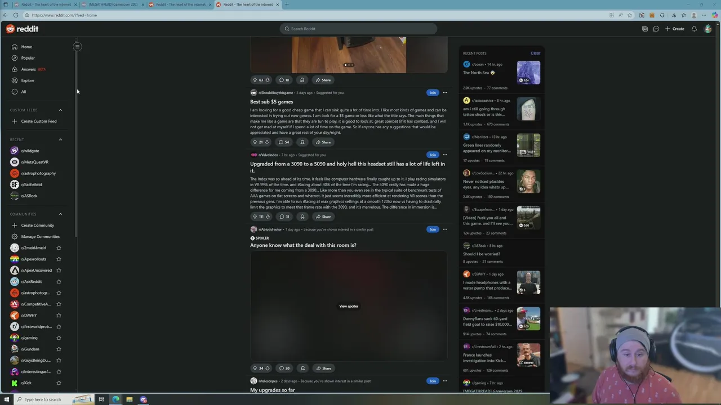This screenshot has width=721, height=405.
Task: Share the 3090 to 5090 post
Action: pos(323,217)
